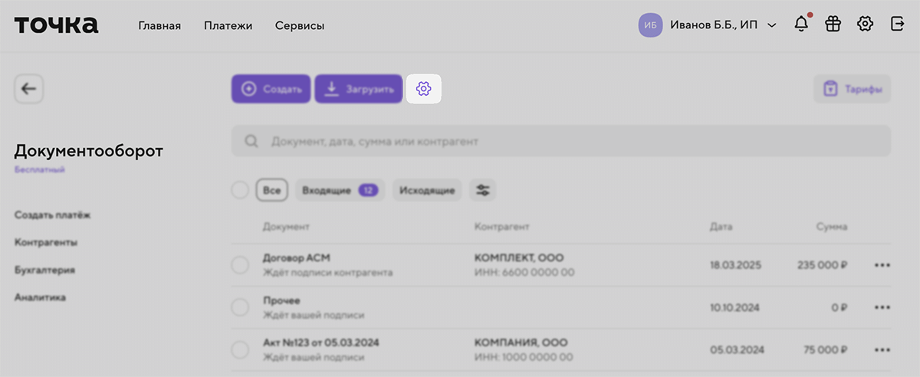
Task: Expand the Иванов Б.Б., ИП account dropdown
Action: 772,25
